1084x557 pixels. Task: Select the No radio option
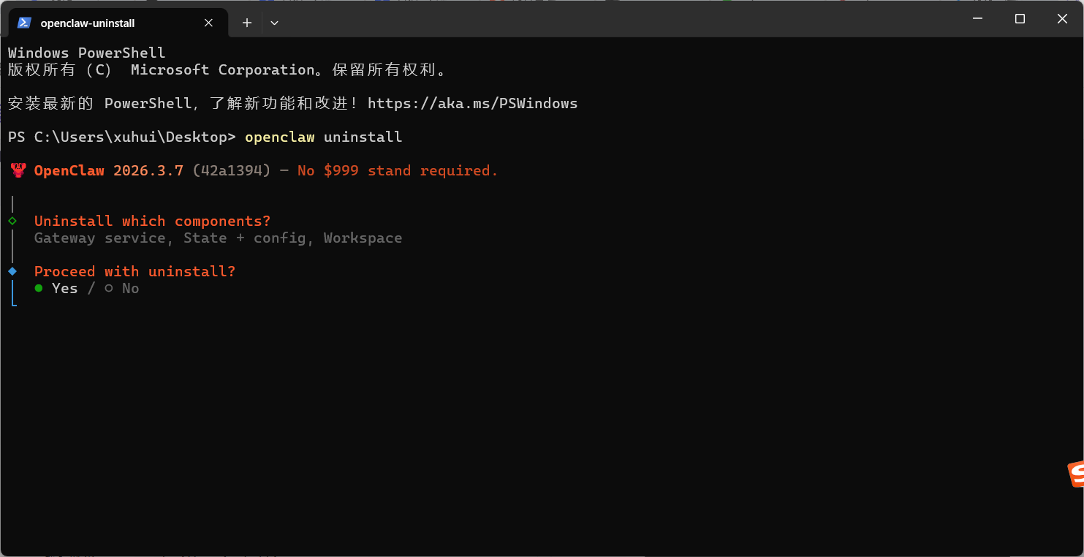click(x=109, y=289)
